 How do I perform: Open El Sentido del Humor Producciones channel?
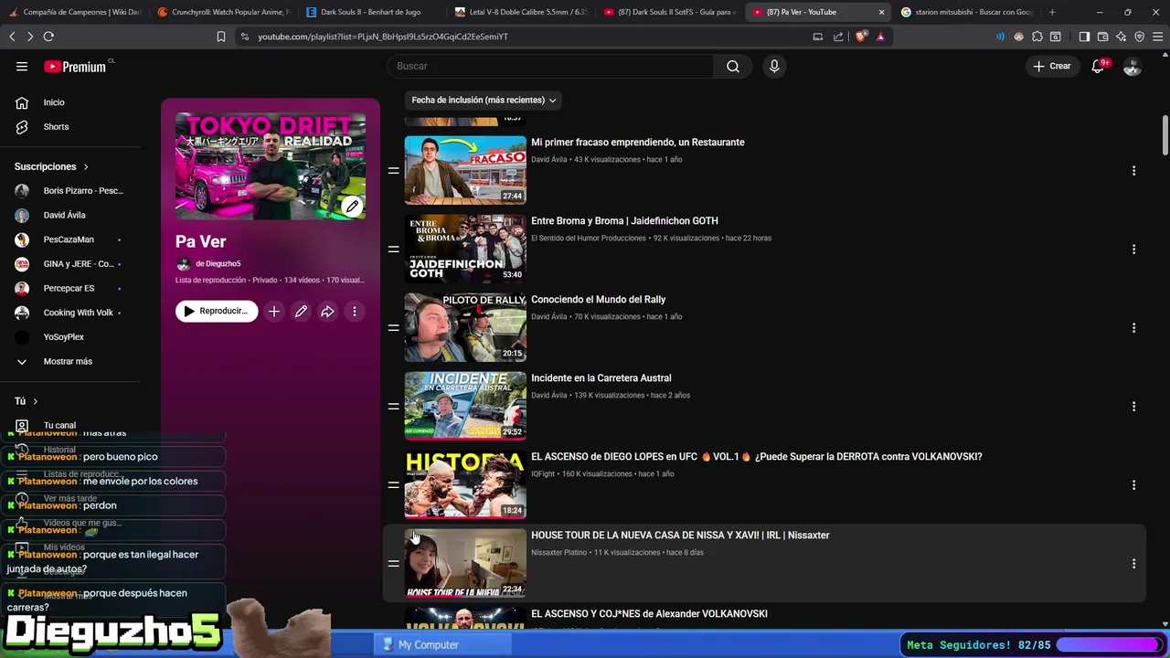pos(589,239)
